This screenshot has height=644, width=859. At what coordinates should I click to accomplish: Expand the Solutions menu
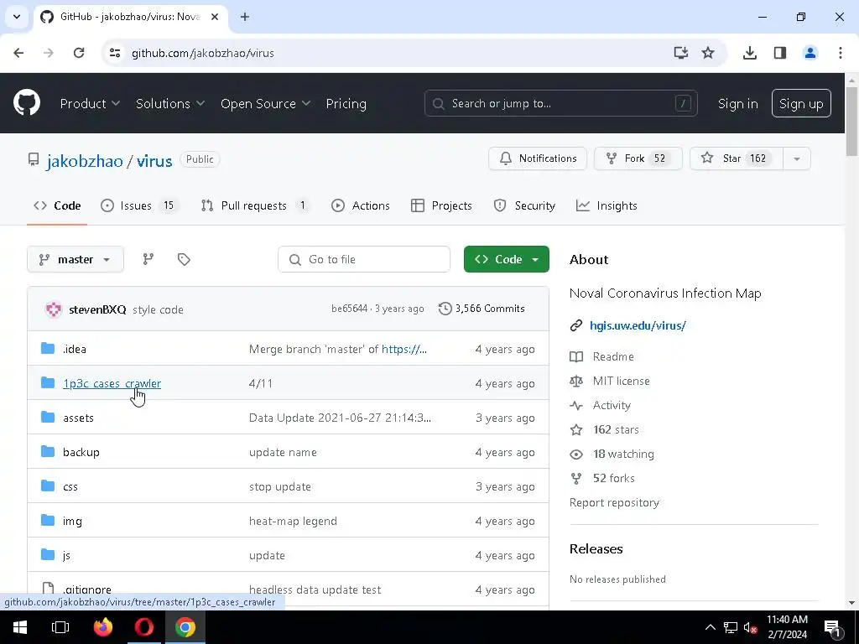click(x=169, y=103)
